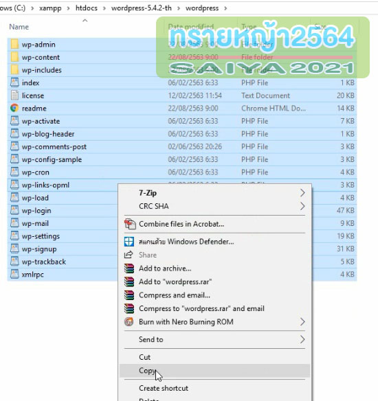Sort files by the Name column header

[19, 27]
